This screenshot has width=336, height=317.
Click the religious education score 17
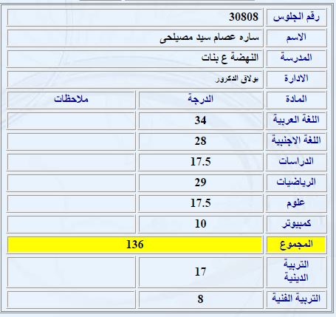click(x=200, y=272)
